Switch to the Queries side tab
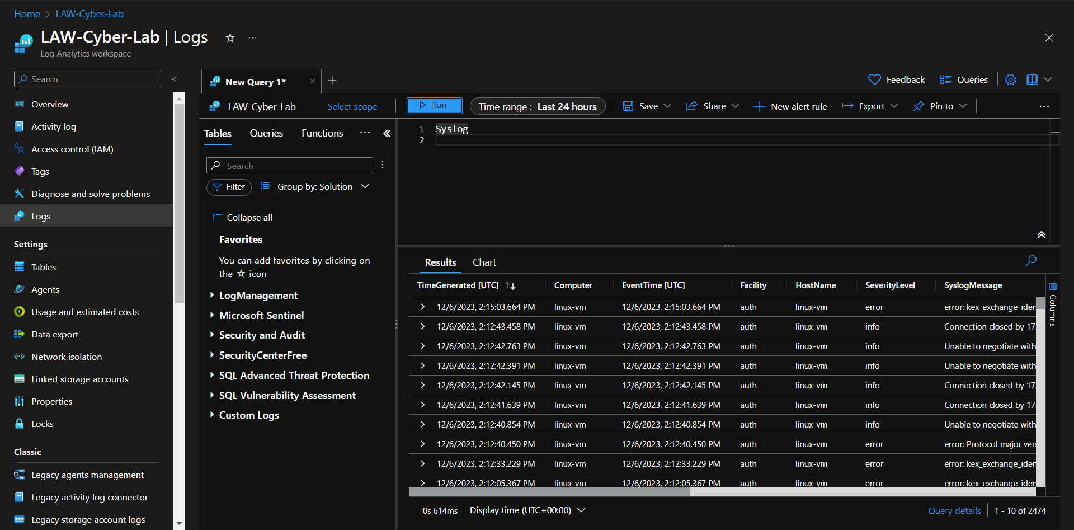Viewport: 1074px width, 530px height. click(x=266, y=133)
